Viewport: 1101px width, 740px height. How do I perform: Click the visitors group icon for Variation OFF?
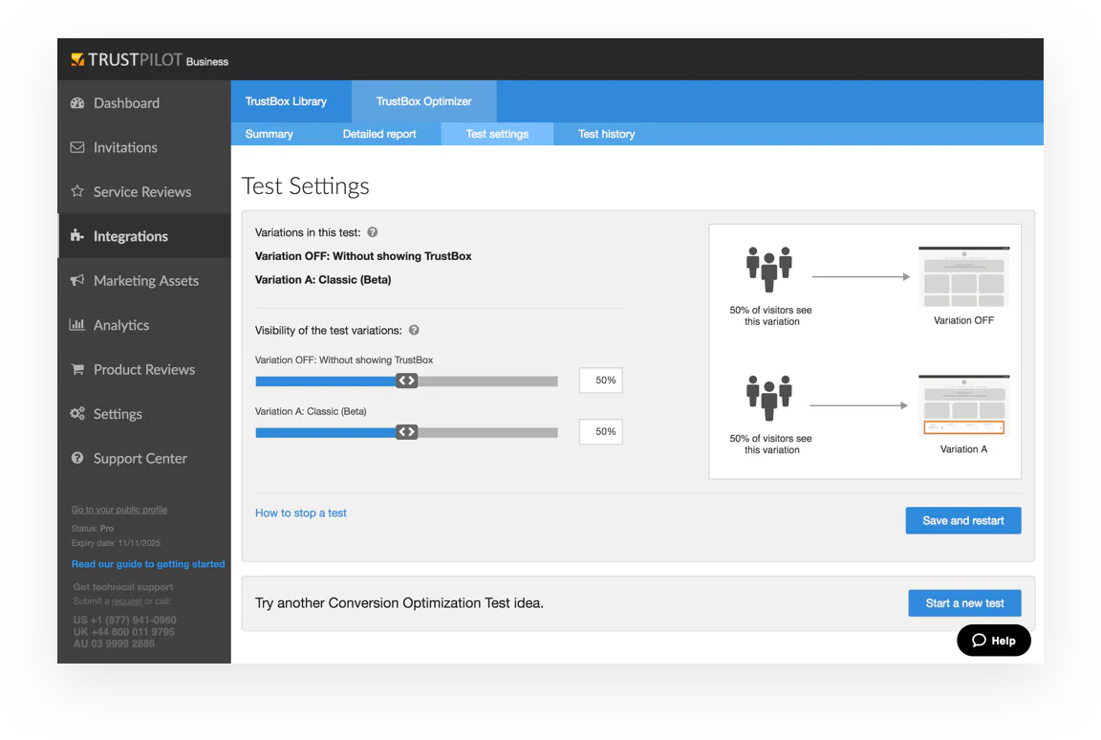click(x=768, y=269)
